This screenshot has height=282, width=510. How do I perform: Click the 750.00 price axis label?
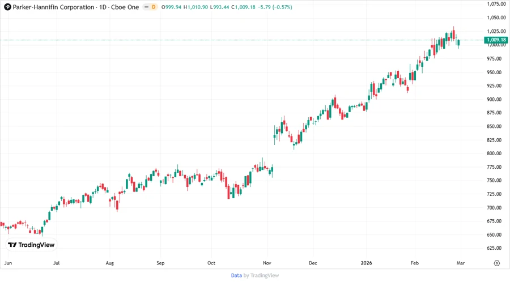[494, 180]
